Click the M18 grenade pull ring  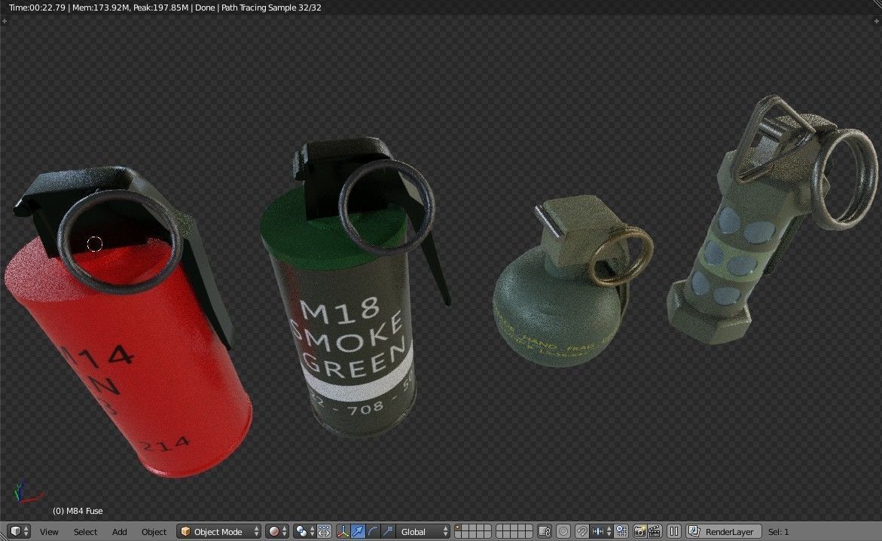[387, 206]
